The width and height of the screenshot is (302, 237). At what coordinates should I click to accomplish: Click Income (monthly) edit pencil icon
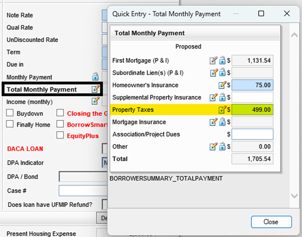[95, 101]
